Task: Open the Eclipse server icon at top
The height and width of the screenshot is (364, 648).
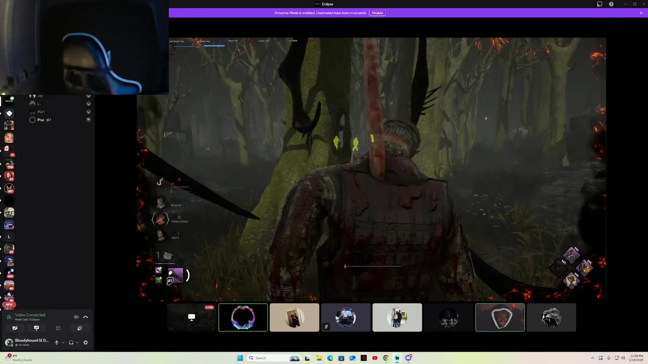Action: coord(9,101)
